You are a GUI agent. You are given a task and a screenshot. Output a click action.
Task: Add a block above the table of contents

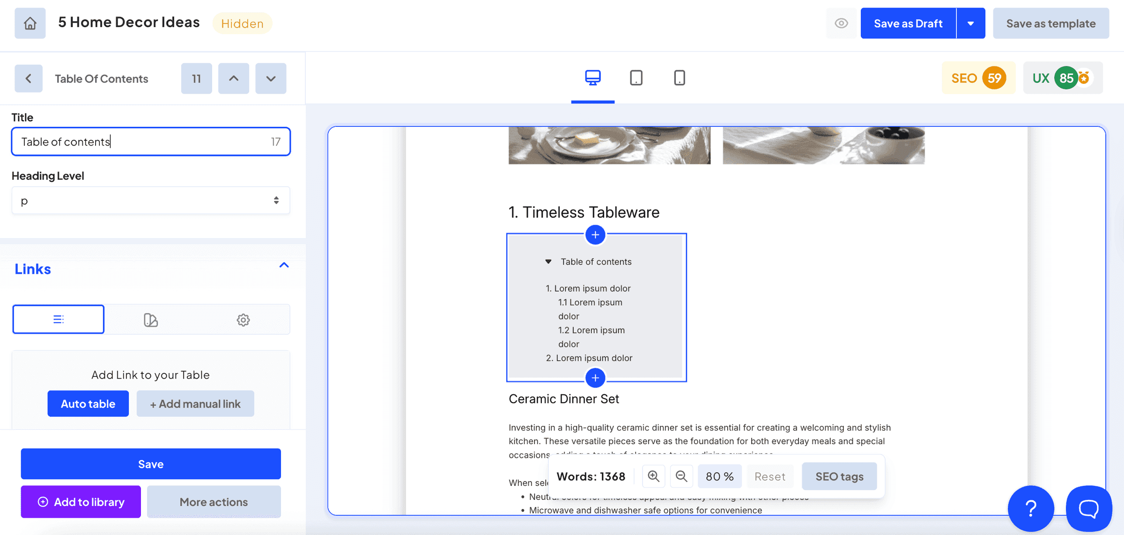tap(595, 235)
